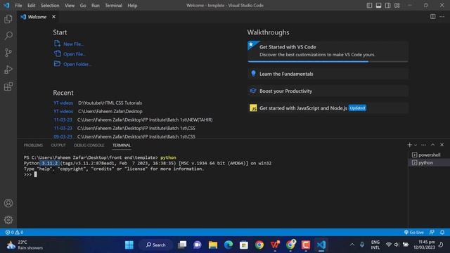Open the Accounts menu in the activity bar
This screenshot has height=253, width=450.
coord(8,203)
